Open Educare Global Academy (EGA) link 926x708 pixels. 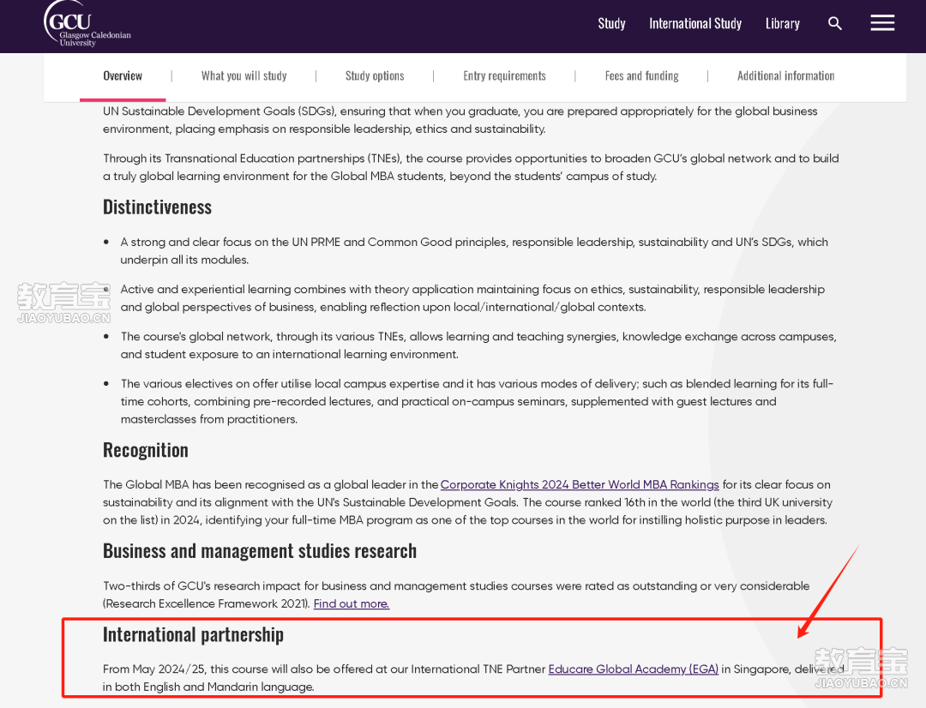pyautogui.click(x=634, y=669)
